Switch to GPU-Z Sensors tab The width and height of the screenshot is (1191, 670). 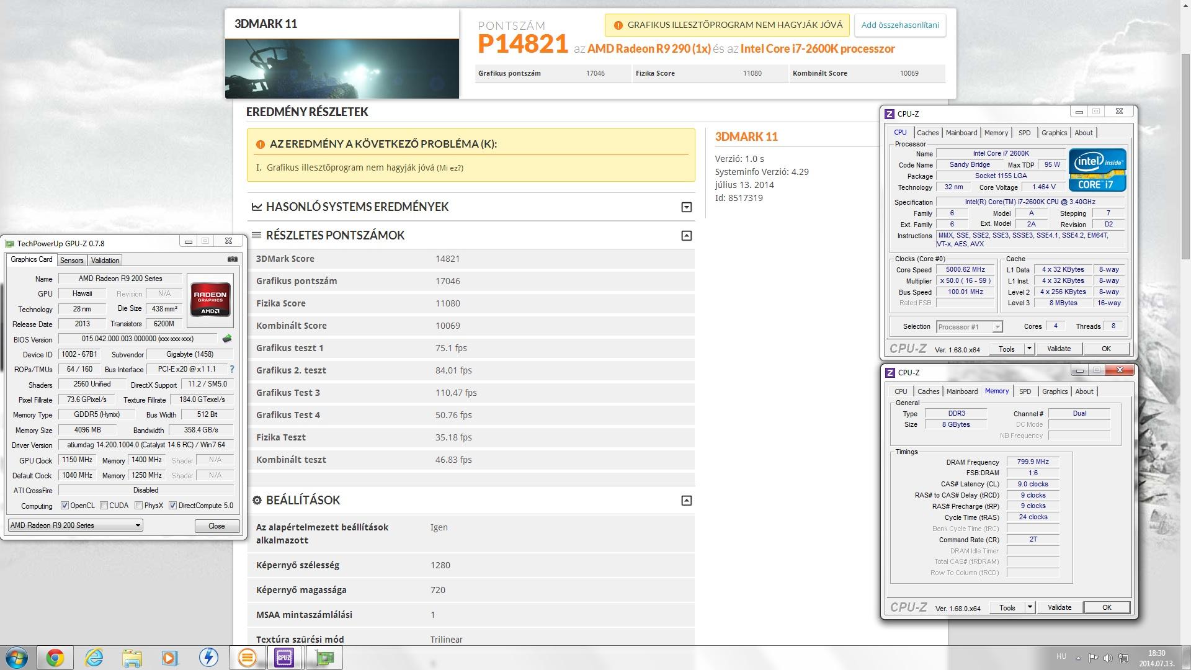click(71, 261)
